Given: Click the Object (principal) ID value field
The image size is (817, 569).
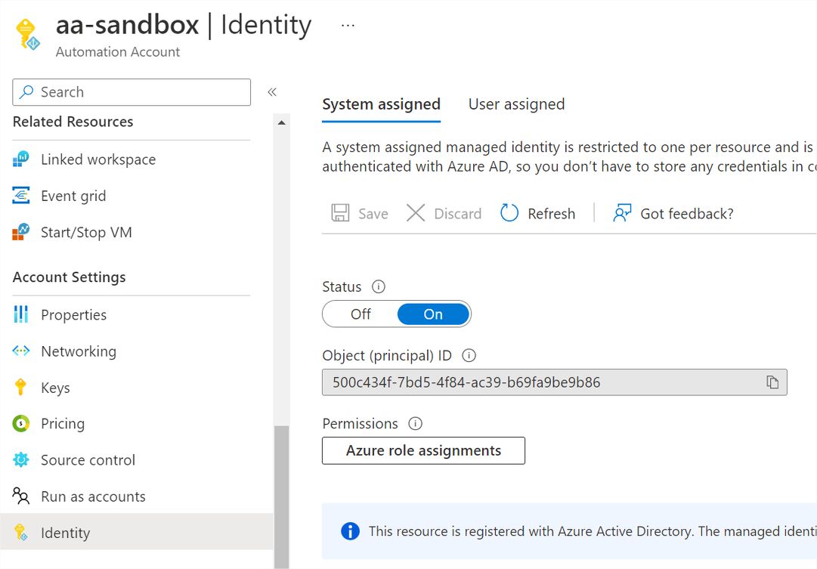Looking at the screenshot, I should [x=555, y=382].
